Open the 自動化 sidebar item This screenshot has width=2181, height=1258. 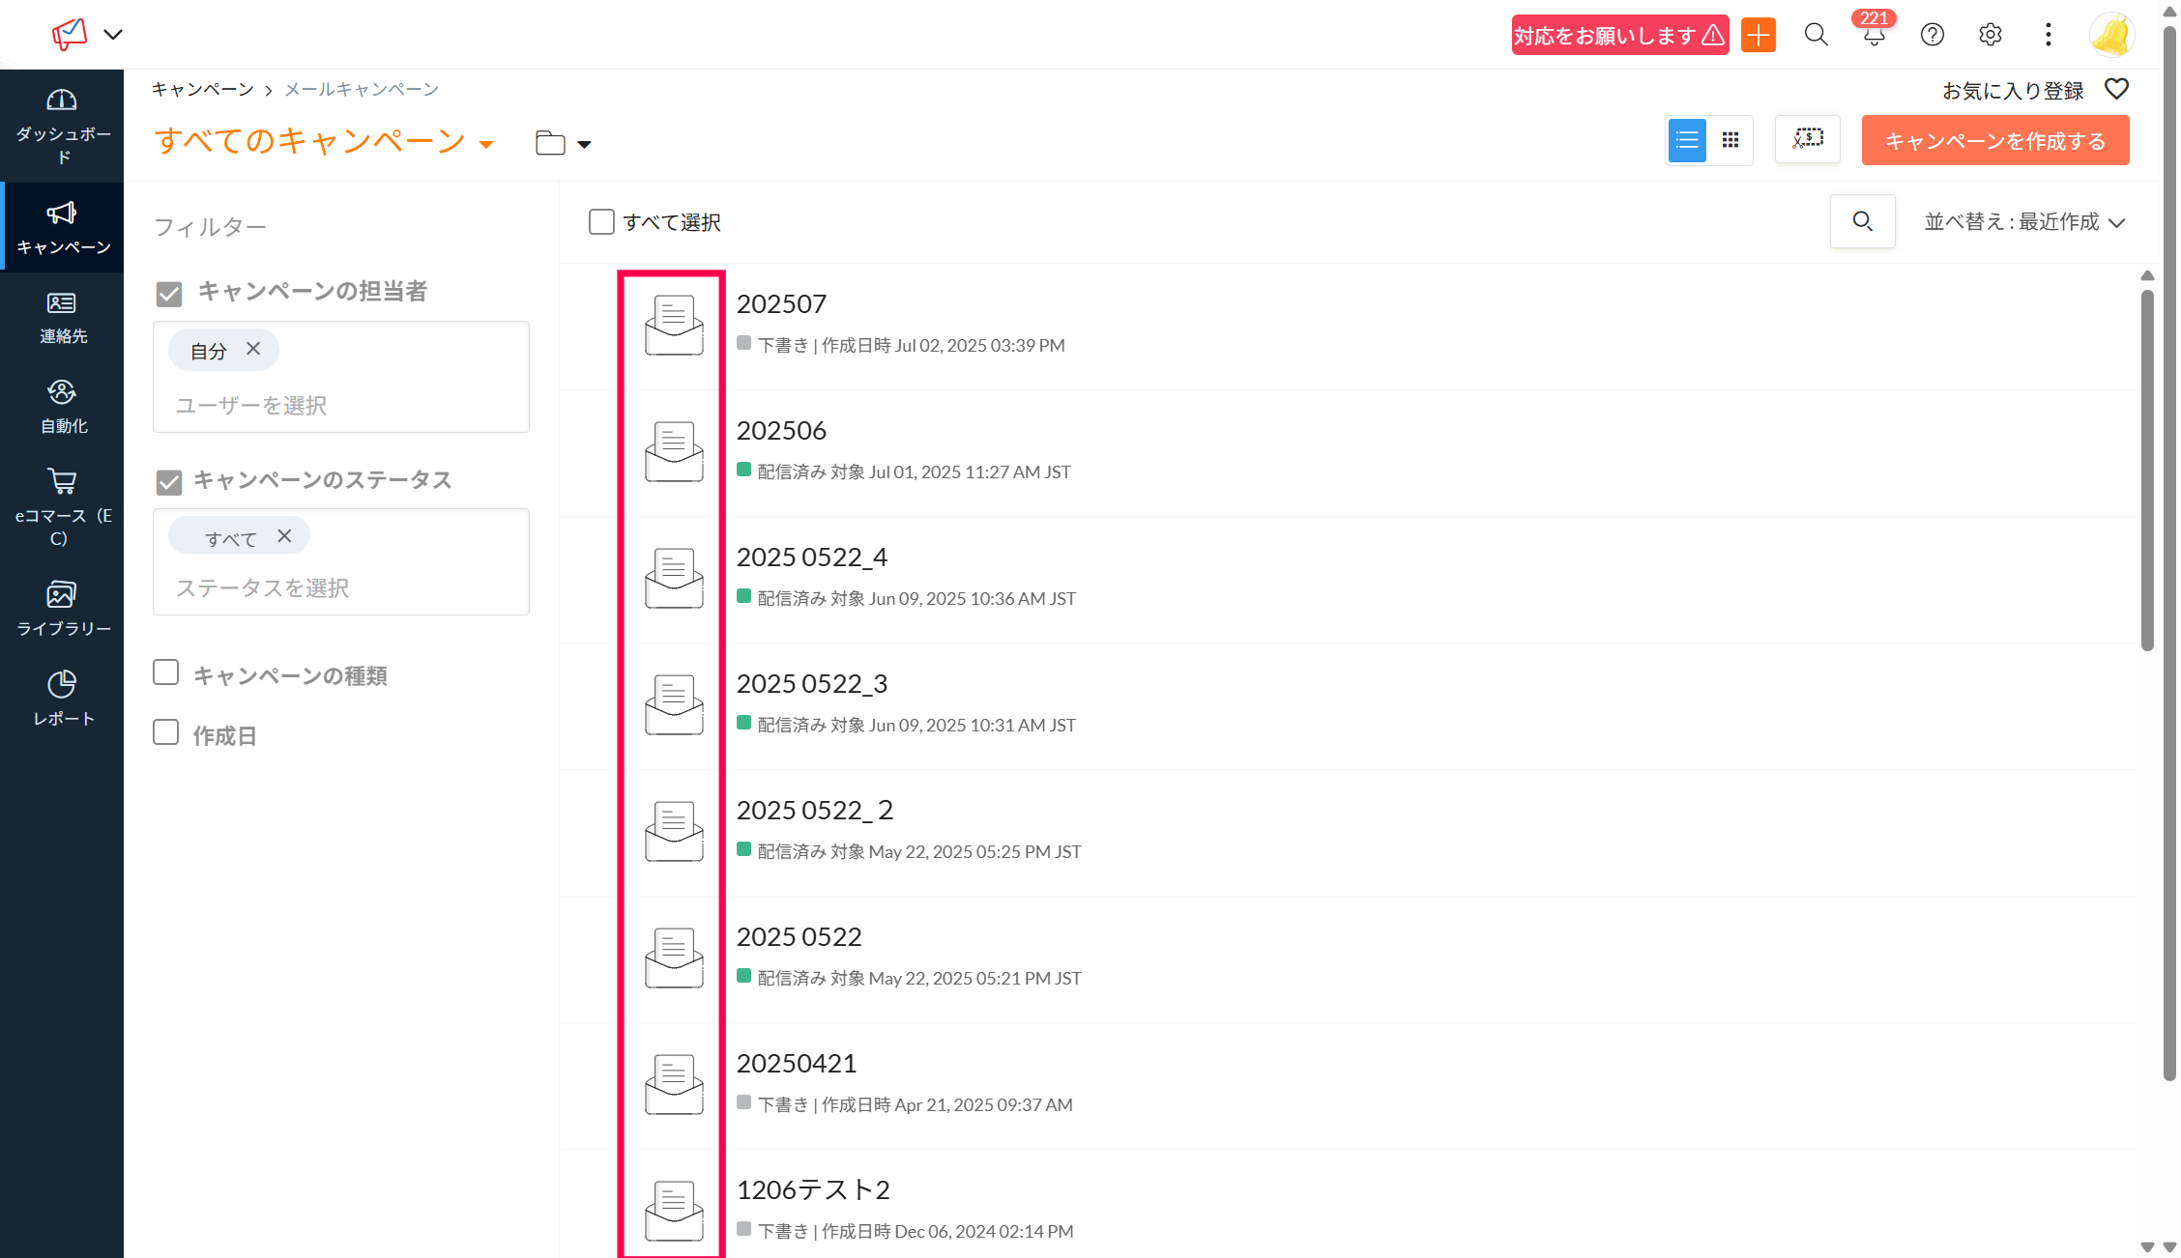pyautogui.click(x=62, y=407)
